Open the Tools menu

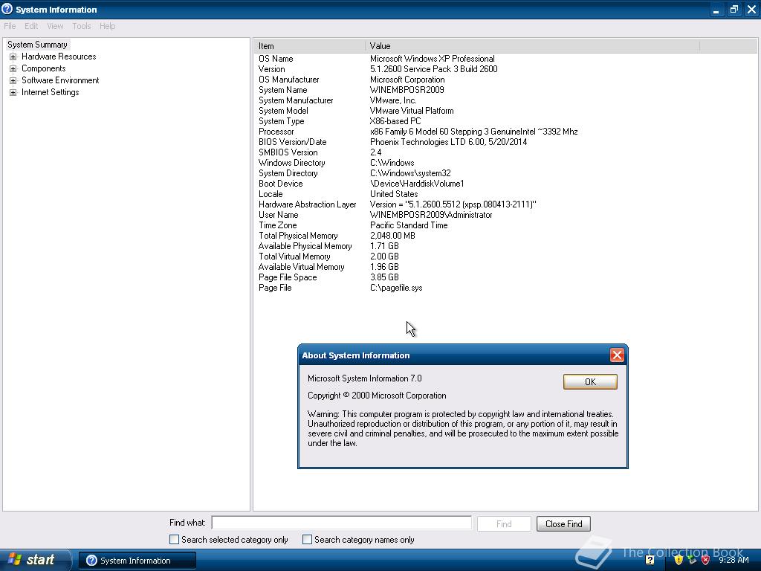coord(81,26)
